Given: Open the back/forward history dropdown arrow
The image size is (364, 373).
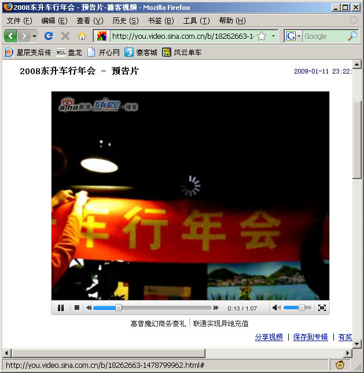Looking at the screenshot, I should click(35, 36).
